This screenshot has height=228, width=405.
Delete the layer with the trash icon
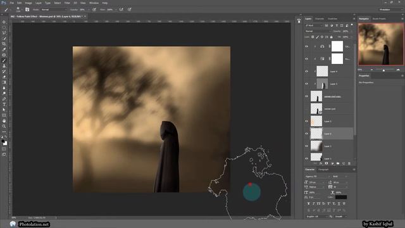point(349,163)
